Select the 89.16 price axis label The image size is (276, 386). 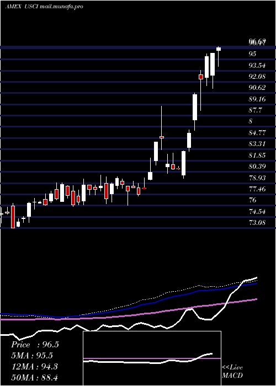(x=257, y=99)
